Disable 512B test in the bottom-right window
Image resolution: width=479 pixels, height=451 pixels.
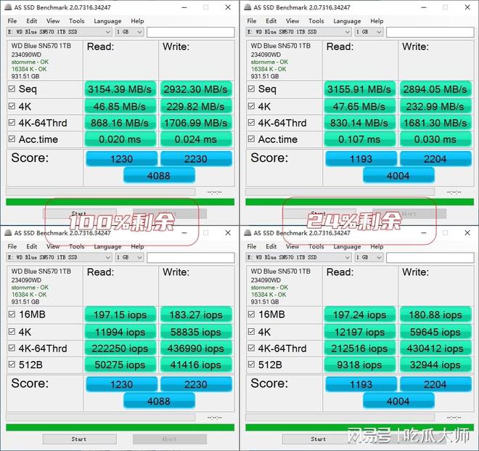point(251,364)
